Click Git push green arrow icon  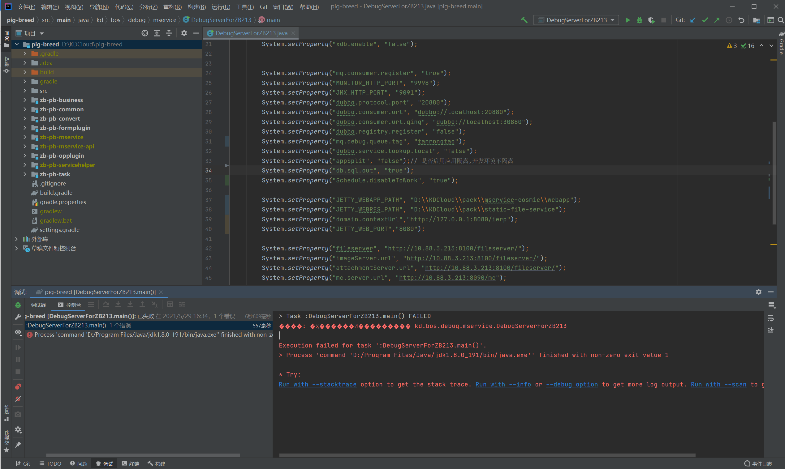tap(717, 20)
